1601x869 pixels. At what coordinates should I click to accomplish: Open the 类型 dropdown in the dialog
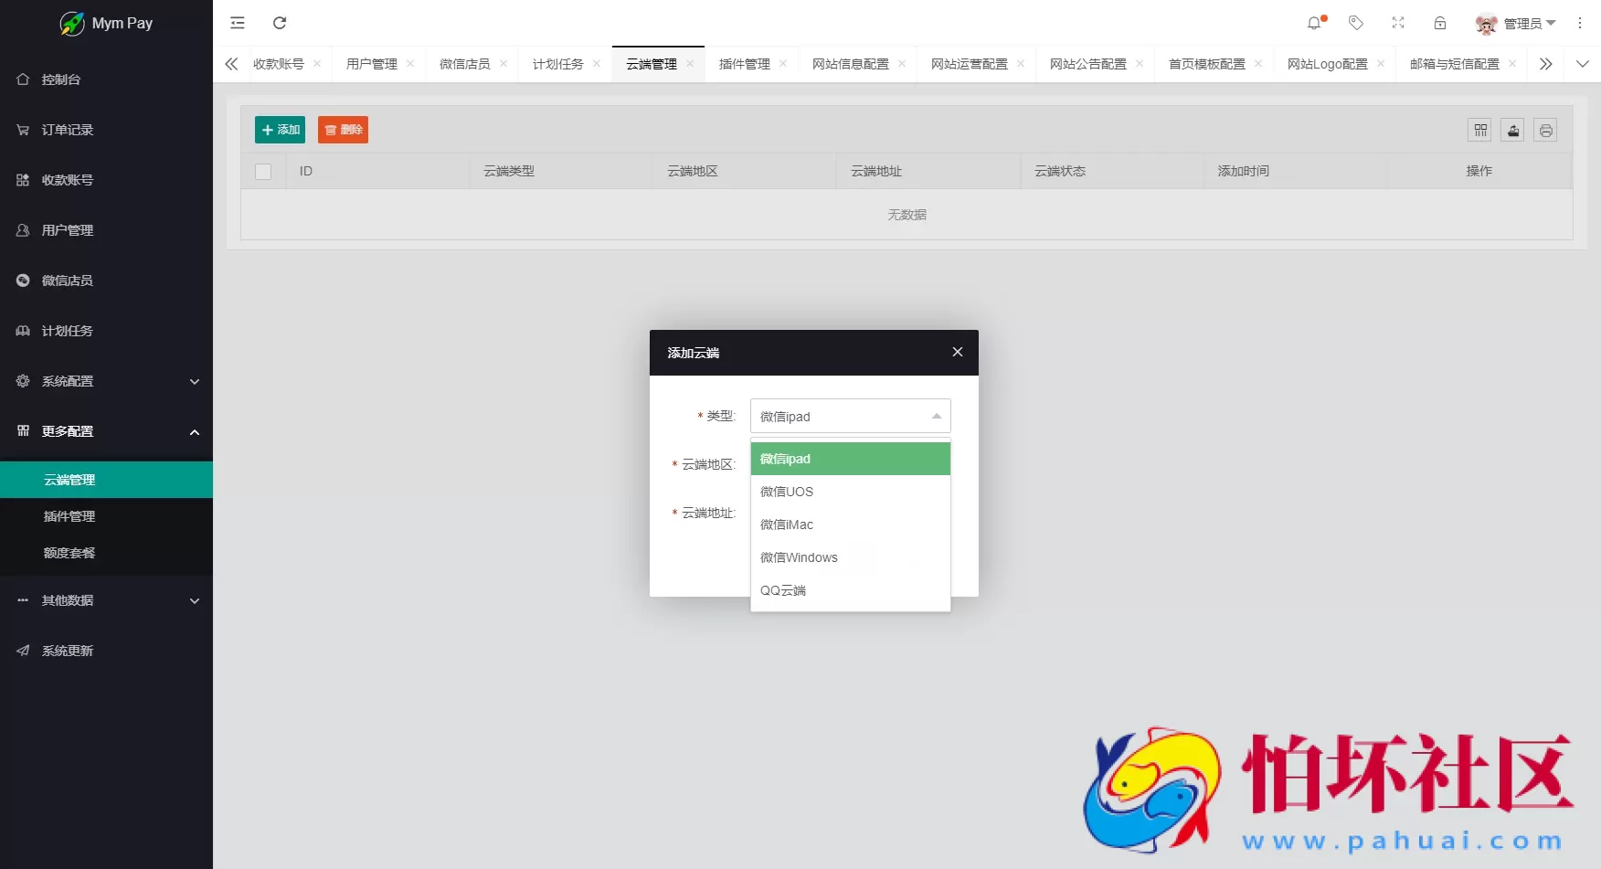click(x=850, y=416)
